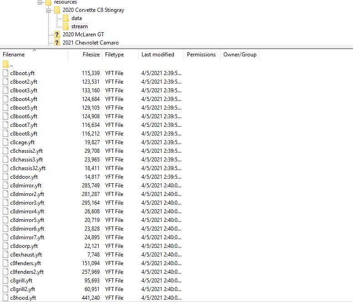Click the unknown-folder icon beside 2021 Chevrolet Camaro
353x302 pixels.
pos(57,43)
